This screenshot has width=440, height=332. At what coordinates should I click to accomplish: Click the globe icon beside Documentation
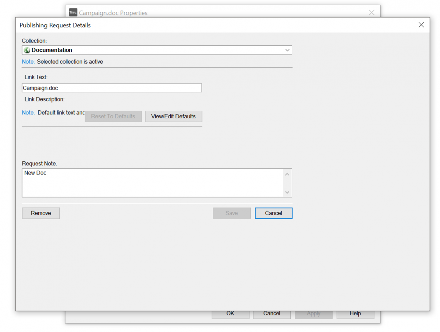click(27, 50)
